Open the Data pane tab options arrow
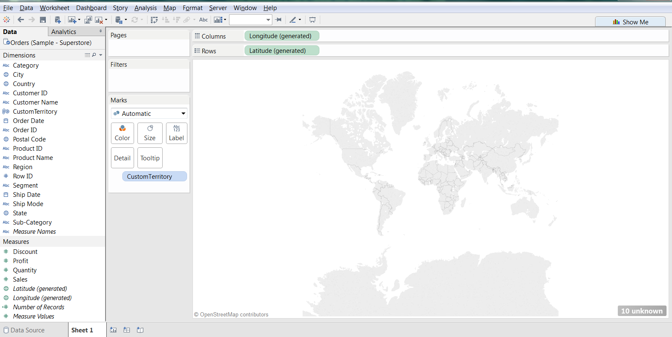This screenshot has height=337, width=672. 100,31
